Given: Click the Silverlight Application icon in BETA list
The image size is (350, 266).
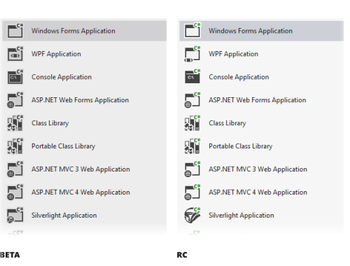Looking at the screenshot, I should 15,215.
